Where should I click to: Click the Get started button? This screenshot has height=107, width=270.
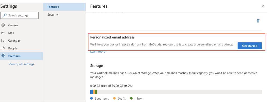pos(249,46)
